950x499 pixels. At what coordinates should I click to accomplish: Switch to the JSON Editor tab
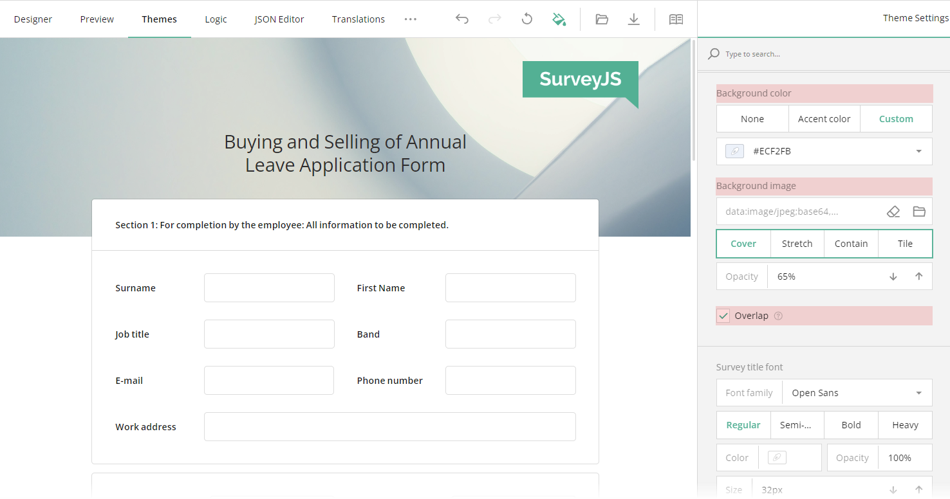tap(279, 19)
